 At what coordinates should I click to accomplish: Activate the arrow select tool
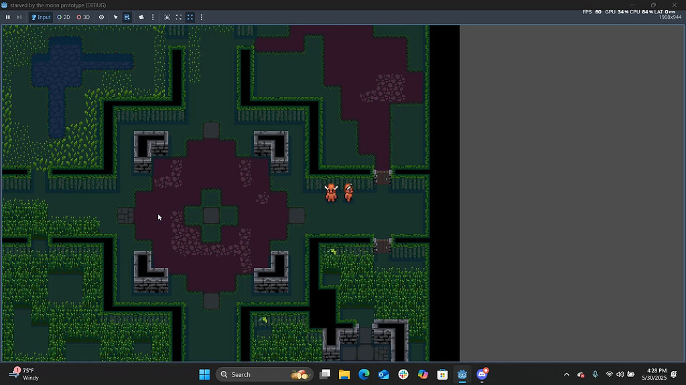[115, 17]
